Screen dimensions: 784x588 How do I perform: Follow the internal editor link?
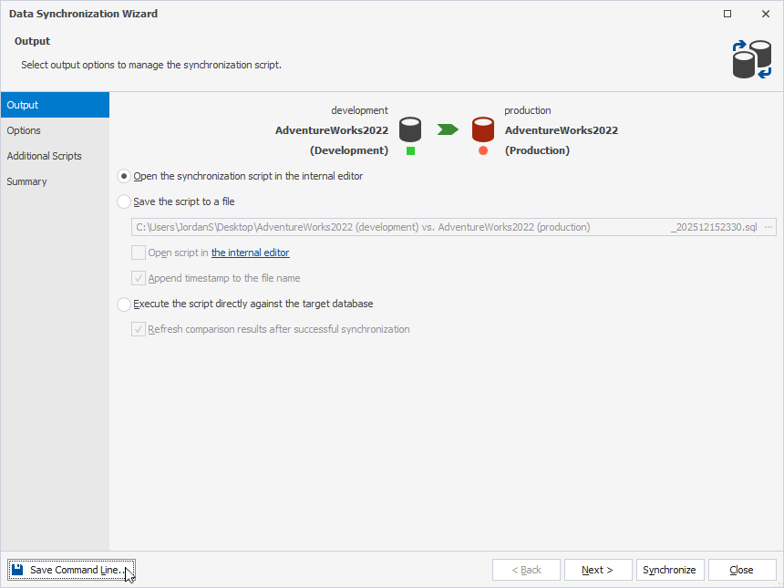click(x=251, y=253)
